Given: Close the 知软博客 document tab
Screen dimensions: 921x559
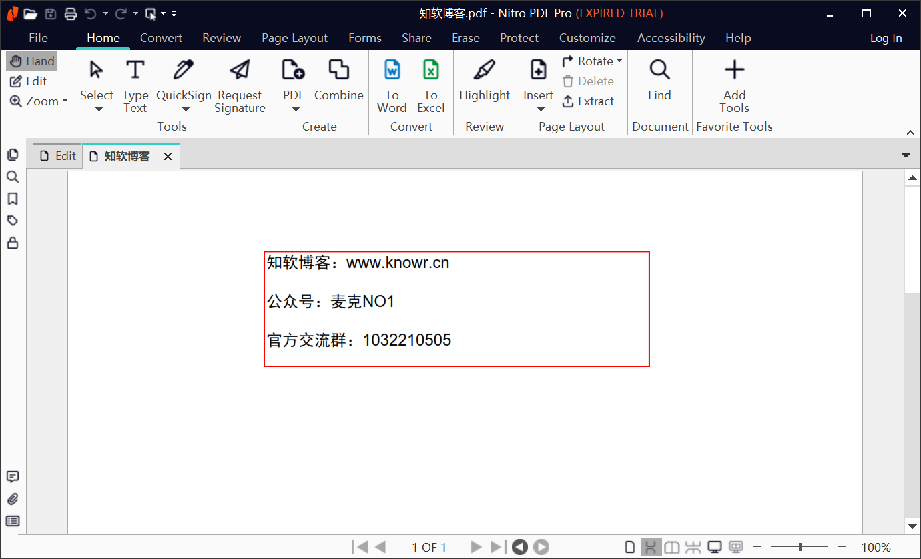Looking at the screenshot, I should click(168, 157).
